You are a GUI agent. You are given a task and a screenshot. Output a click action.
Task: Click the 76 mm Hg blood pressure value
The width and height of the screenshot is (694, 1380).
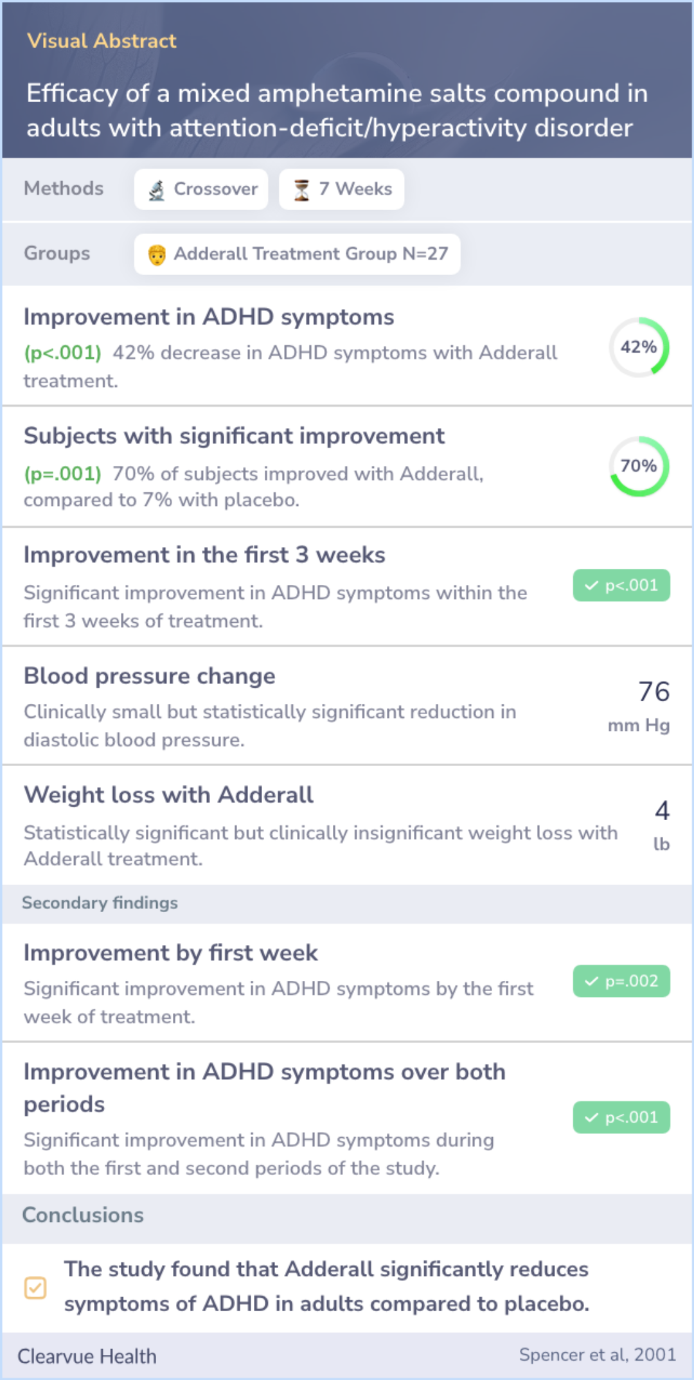pos(639,706)
